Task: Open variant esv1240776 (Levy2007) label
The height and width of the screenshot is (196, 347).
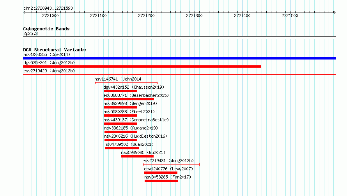Action: [168, 169]
